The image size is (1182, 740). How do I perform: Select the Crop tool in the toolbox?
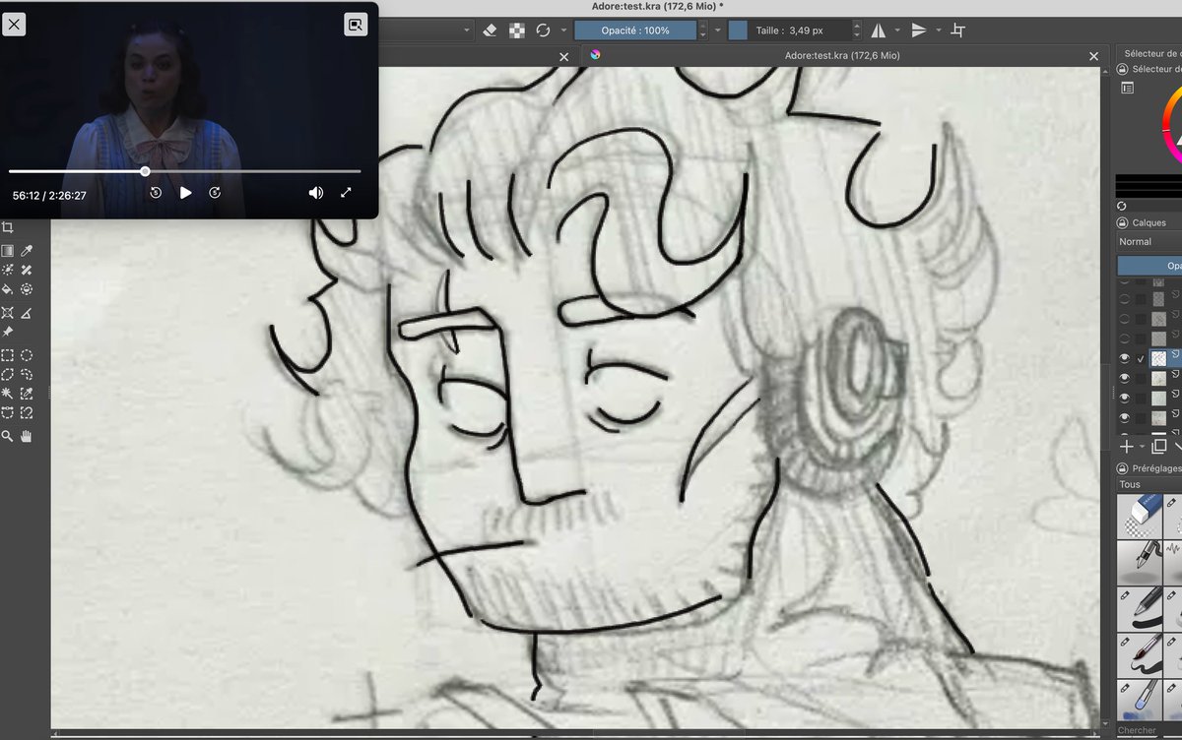[x=8, y=227]
